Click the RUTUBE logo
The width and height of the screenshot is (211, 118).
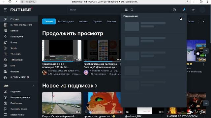[x=21, y=10]
